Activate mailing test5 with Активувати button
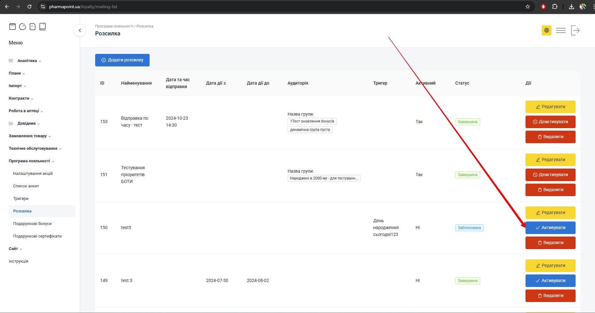The height and width of the screenshot is (313, 595). pos(550,228)
